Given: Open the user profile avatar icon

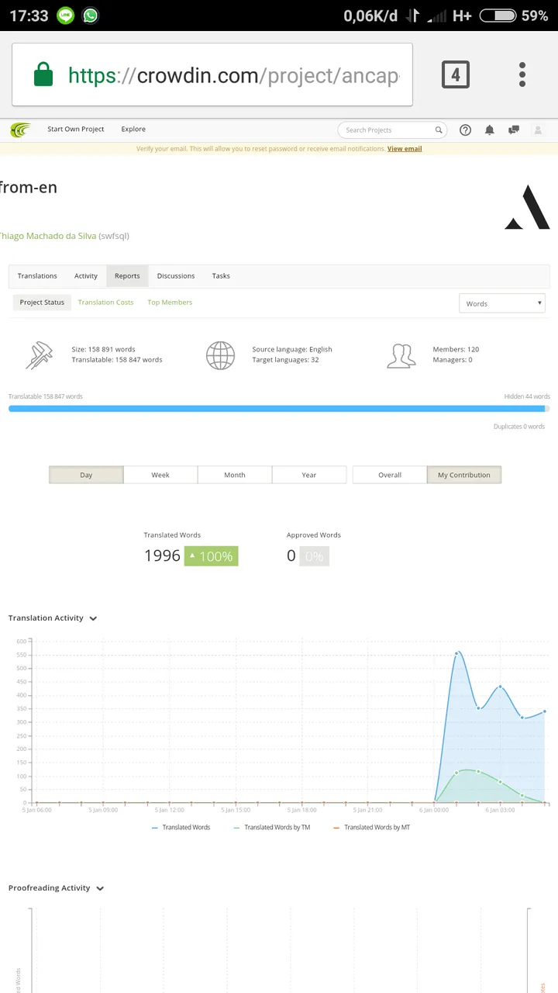Looking at the screenshot, I should pos(539,130).
